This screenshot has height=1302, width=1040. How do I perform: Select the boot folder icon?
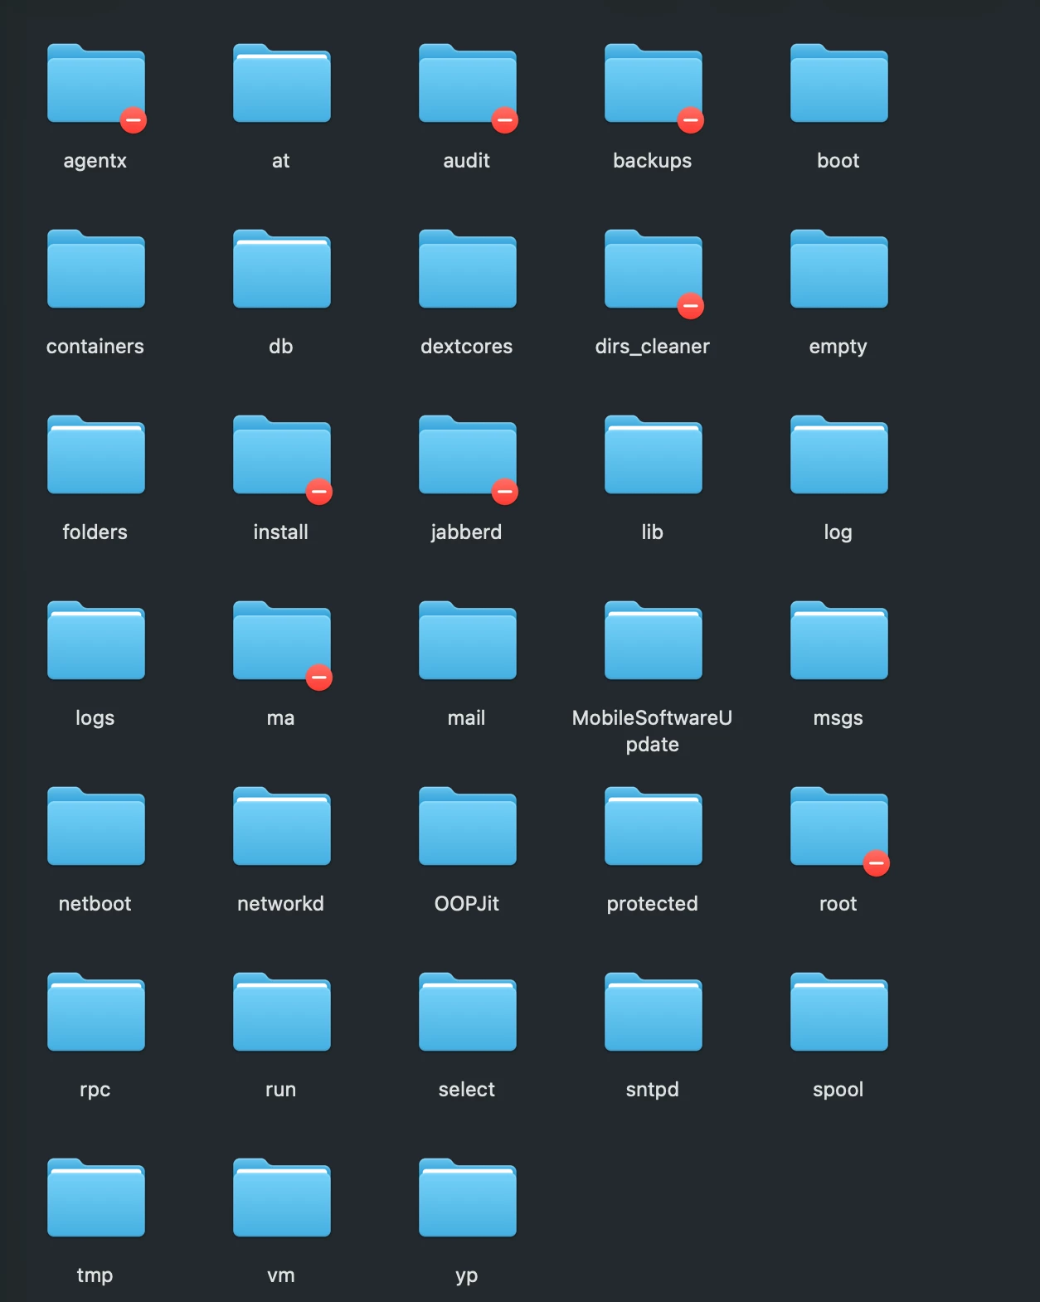[x=839, y=83]
